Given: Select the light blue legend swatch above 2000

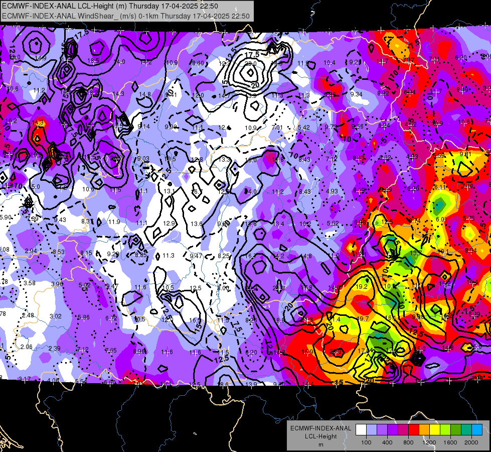Looking at the screenshot, I should [477, 429].
